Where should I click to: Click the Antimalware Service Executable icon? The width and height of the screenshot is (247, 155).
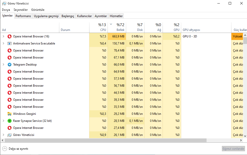tap(10, 43)
